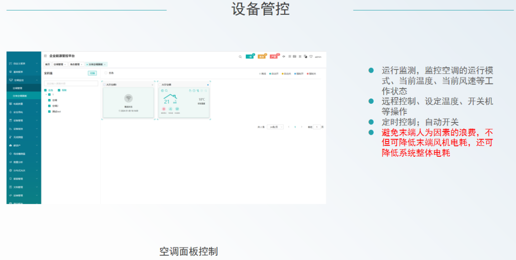Click the 文档管理 sidebar icon
This screenshot has height=260, width=516.
pyautogui.click(x=11, y=187)
